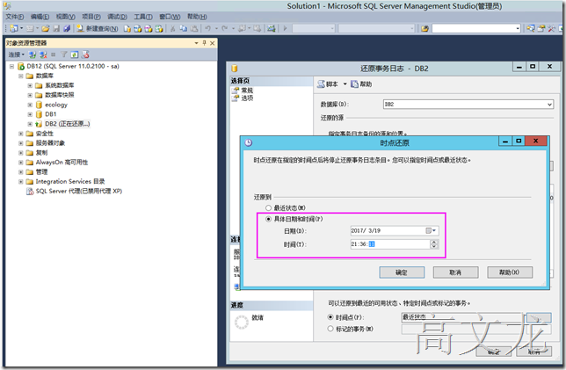
Task: Click the Copy toolbar icon
Action: click(x=184, y=28)
